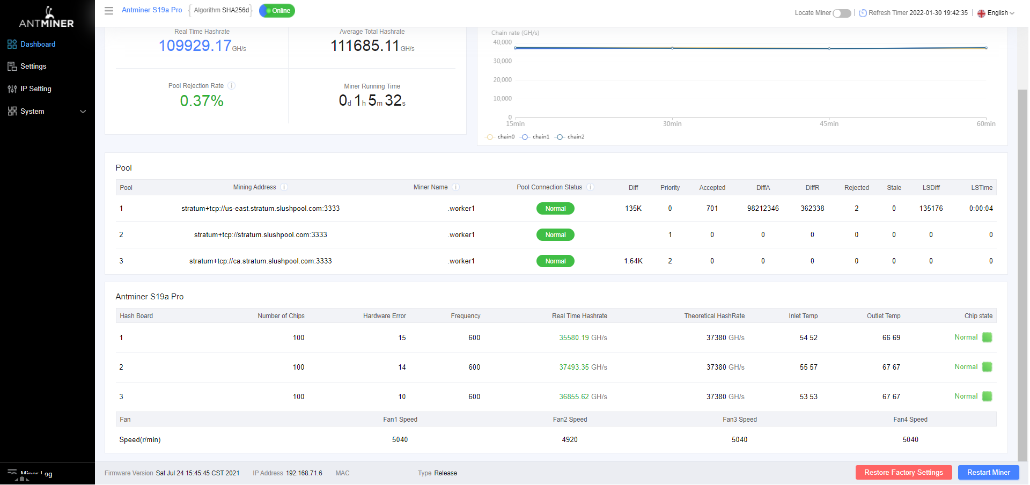Screen dimensions: 1030x485
Task: Toggle the Locate Miner switch
Action: click(x=842, y=13)
